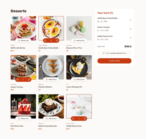Add Waffle with Berries to cart
Viewport: 146px width, 139px height.
pyautogui.click(x=23, y=41)
